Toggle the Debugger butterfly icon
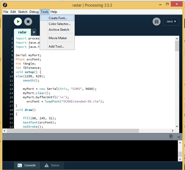Image resolution: width=185 pixels, height=170 pixels. tap(156, 22)
